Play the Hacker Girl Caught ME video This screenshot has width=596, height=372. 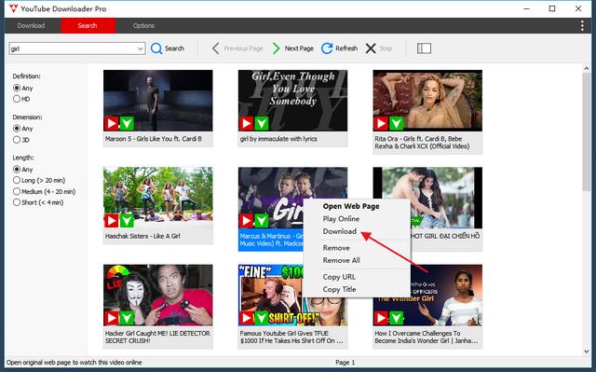coord(112,318)
